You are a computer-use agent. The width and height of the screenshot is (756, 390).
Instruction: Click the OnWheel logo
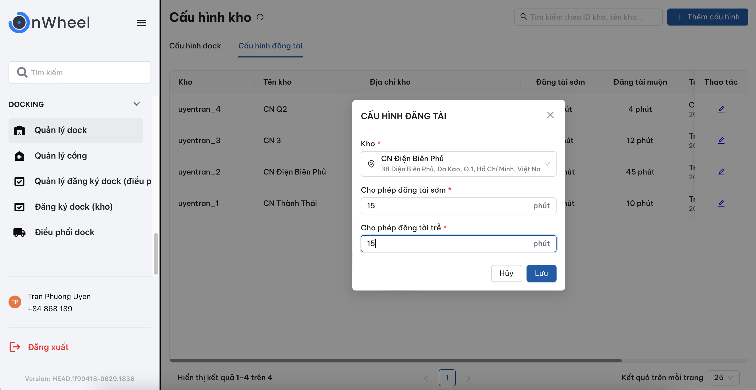[x=49, y=22]
